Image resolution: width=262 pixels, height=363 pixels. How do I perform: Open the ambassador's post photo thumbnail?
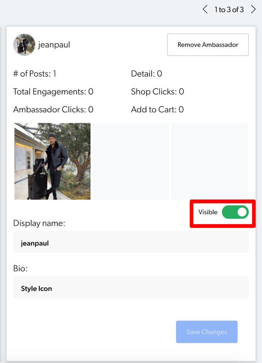[x=53, y=161]
